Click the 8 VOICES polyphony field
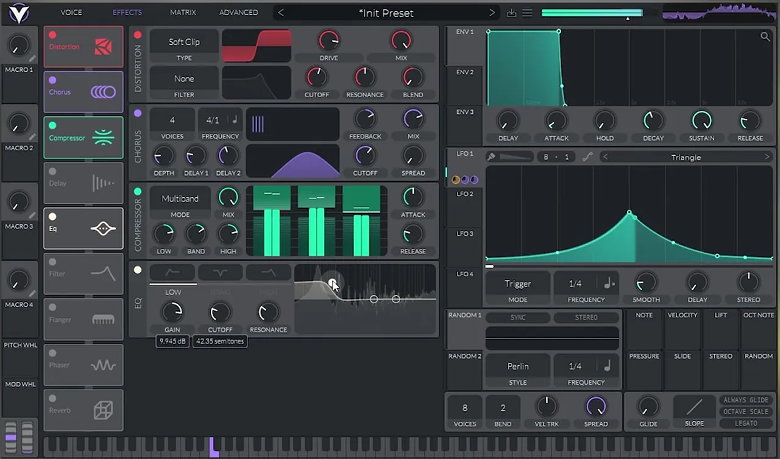780x459 pixels. 465,408
